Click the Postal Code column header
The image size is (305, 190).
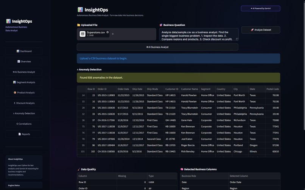tap(272, 89)
